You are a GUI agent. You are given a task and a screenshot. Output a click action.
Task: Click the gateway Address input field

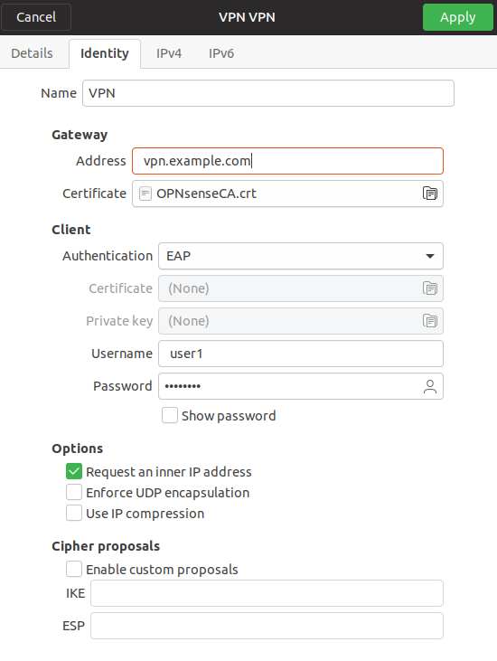tap(287, 161)
